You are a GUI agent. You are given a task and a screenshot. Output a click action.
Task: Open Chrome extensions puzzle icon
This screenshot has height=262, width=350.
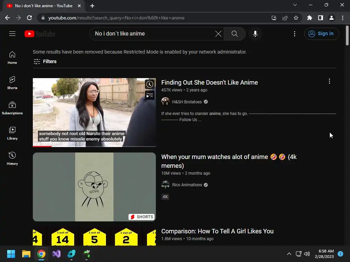click(x=310, y=18)
